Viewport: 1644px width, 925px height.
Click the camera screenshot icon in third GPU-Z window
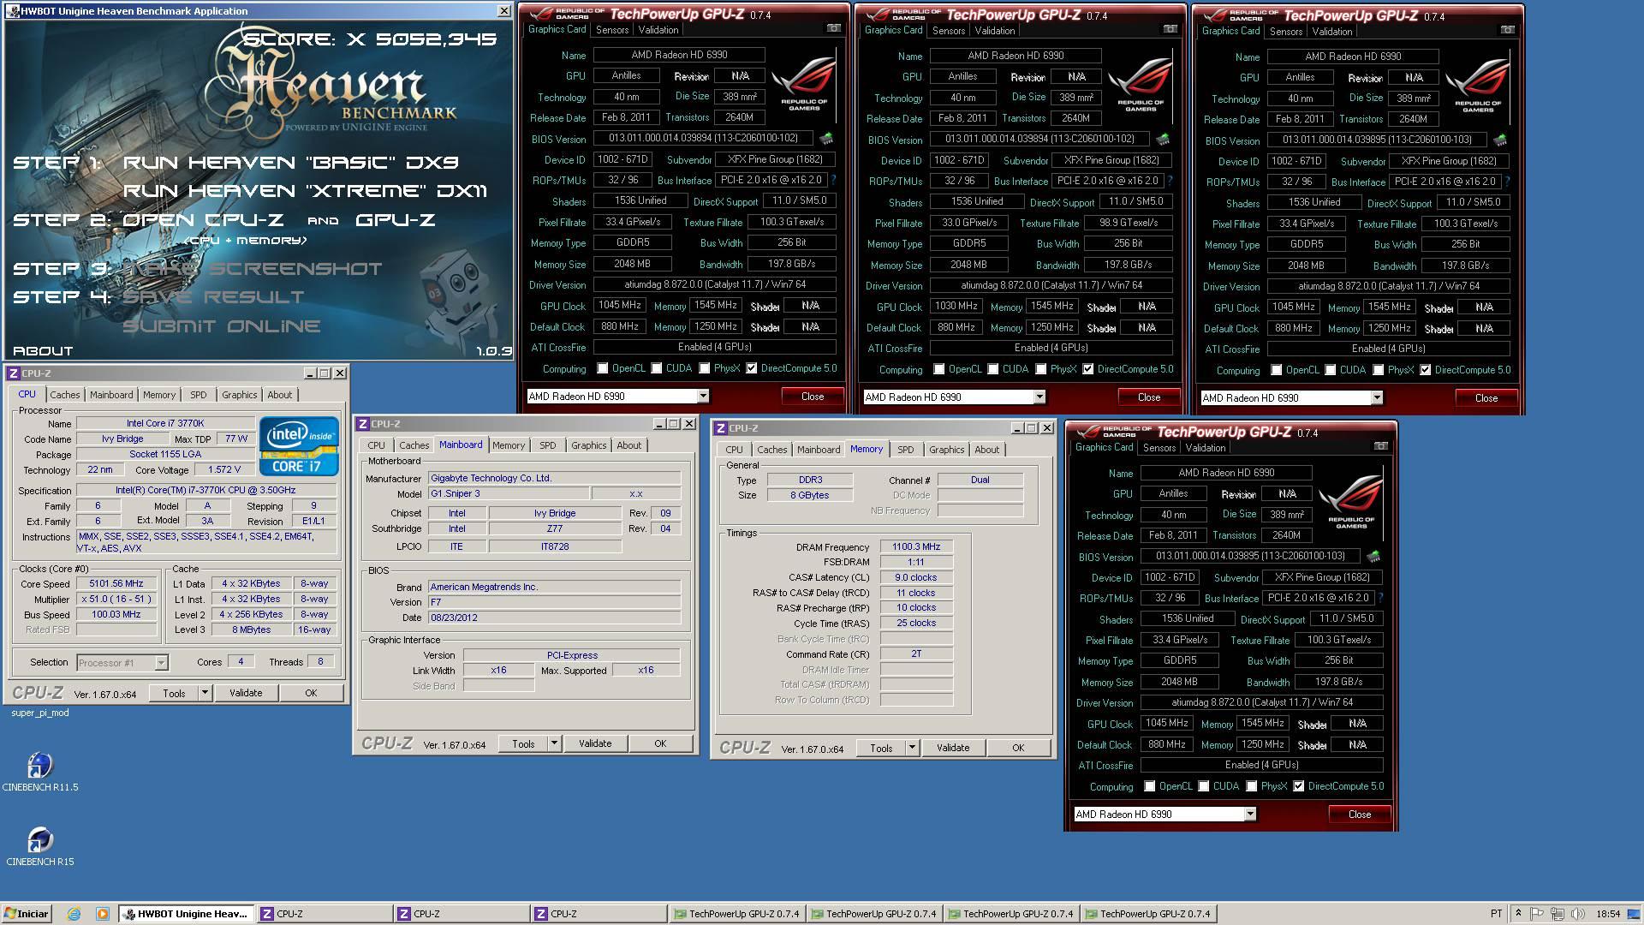pos(1507,31)
